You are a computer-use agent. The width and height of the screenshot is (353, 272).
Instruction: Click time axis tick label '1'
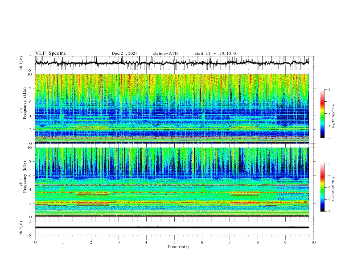(x=63, y=242)
